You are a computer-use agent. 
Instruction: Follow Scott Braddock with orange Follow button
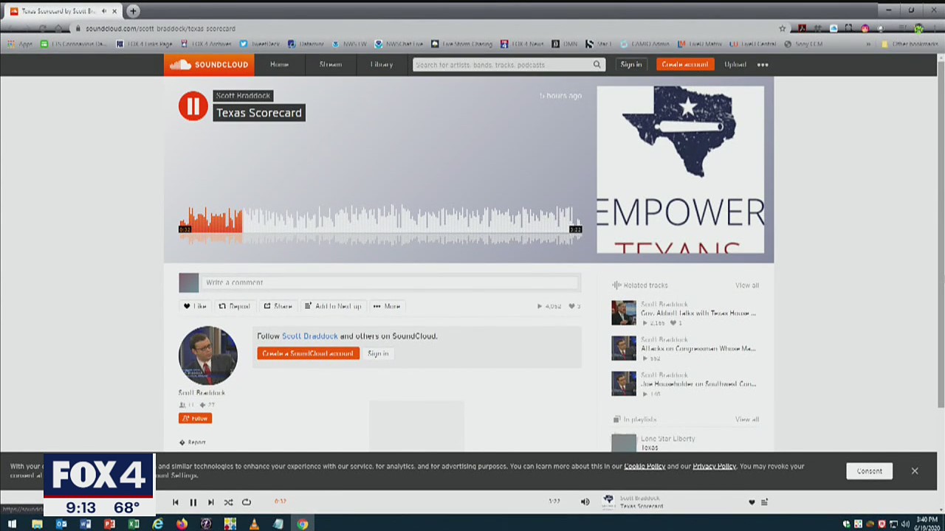195,418
